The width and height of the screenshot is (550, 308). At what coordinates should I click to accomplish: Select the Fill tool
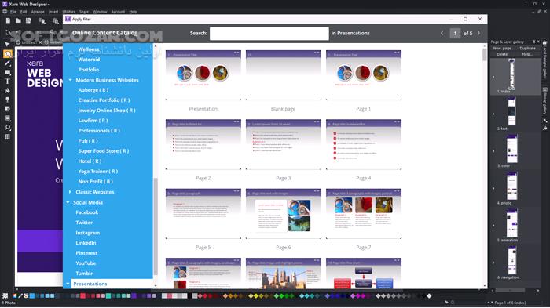tap(7, 90)
